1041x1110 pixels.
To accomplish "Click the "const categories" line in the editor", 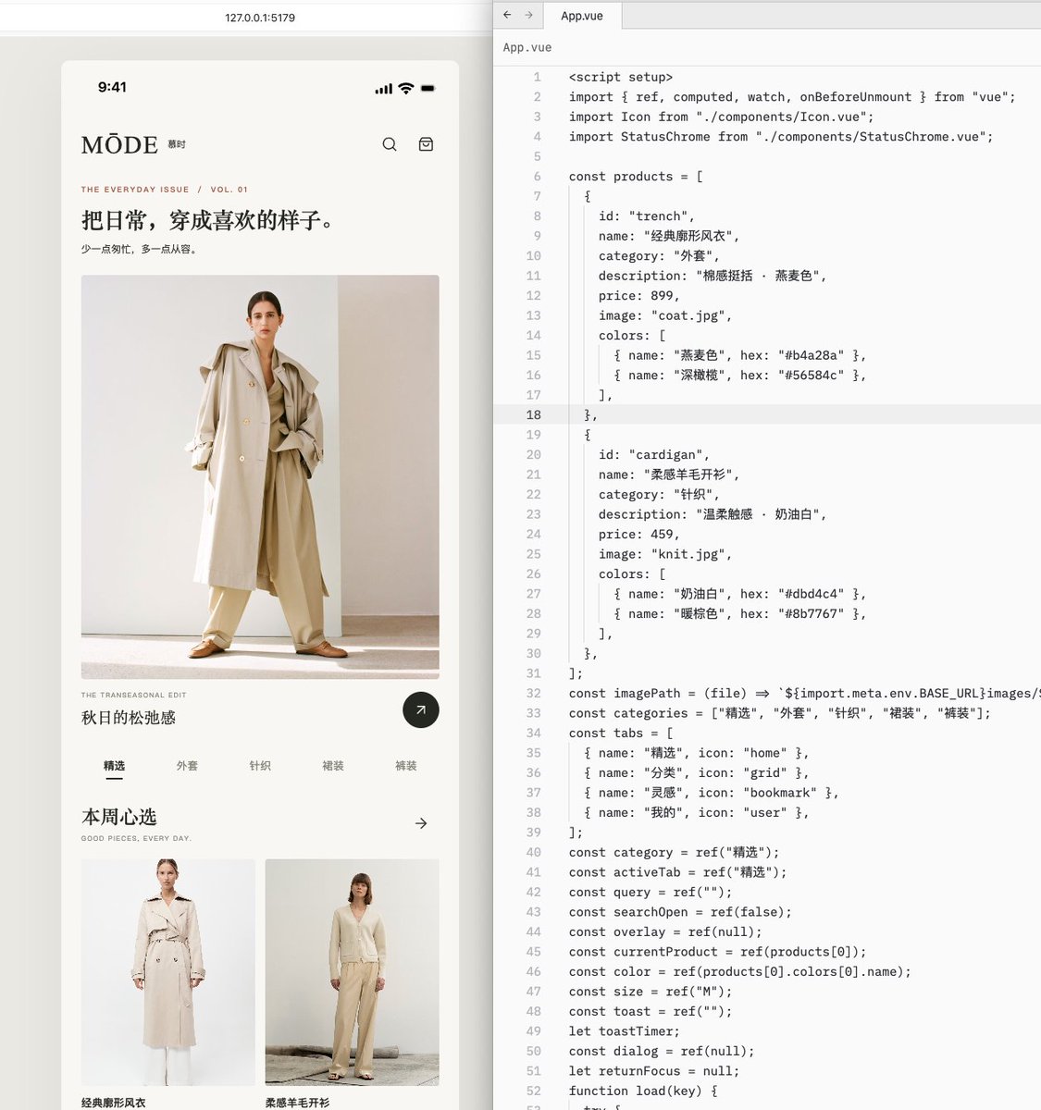I will [x=780, y=713].
